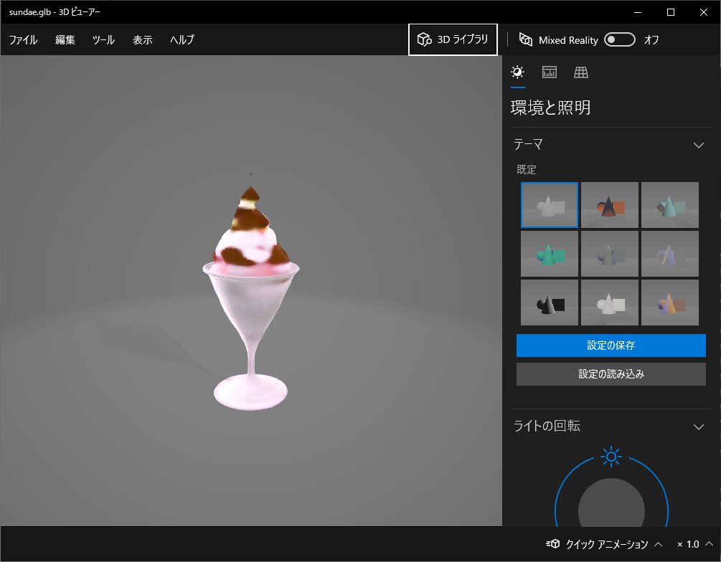Select the bright white shapes theme thumbnail
The width and height of the screenshot is (721, 562).
click(610, 303)
